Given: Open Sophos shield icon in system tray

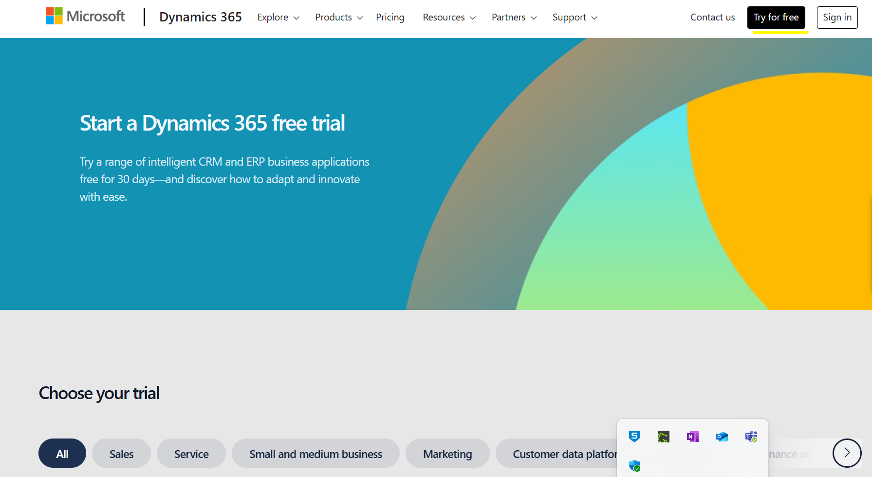Looking at the screenshot, I should tap(634, 437).
